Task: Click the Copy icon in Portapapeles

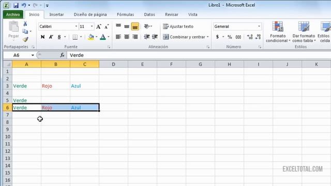Action: click(25, 32)
